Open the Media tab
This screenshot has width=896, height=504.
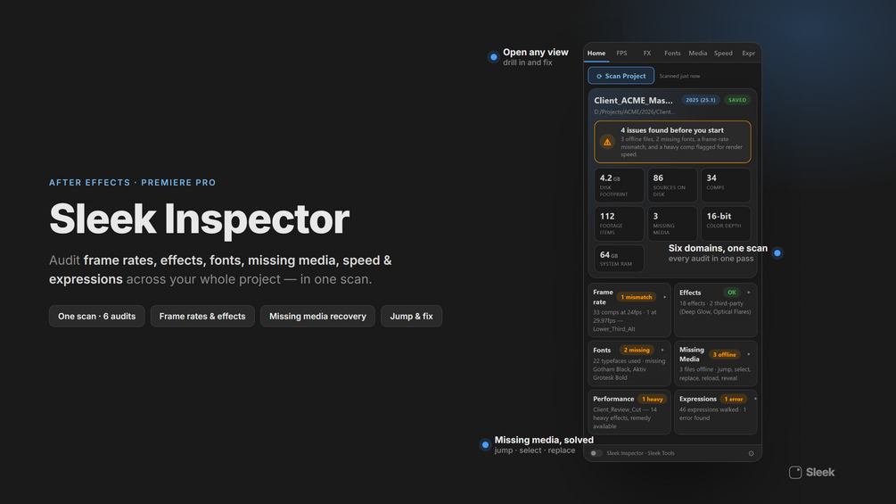[698, 54]
